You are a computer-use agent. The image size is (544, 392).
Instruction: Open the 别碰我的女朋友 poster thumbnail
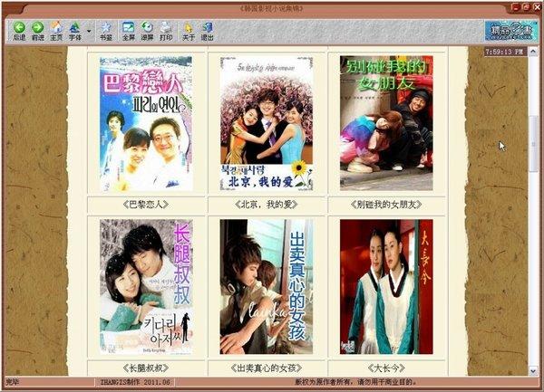(386, 123)
